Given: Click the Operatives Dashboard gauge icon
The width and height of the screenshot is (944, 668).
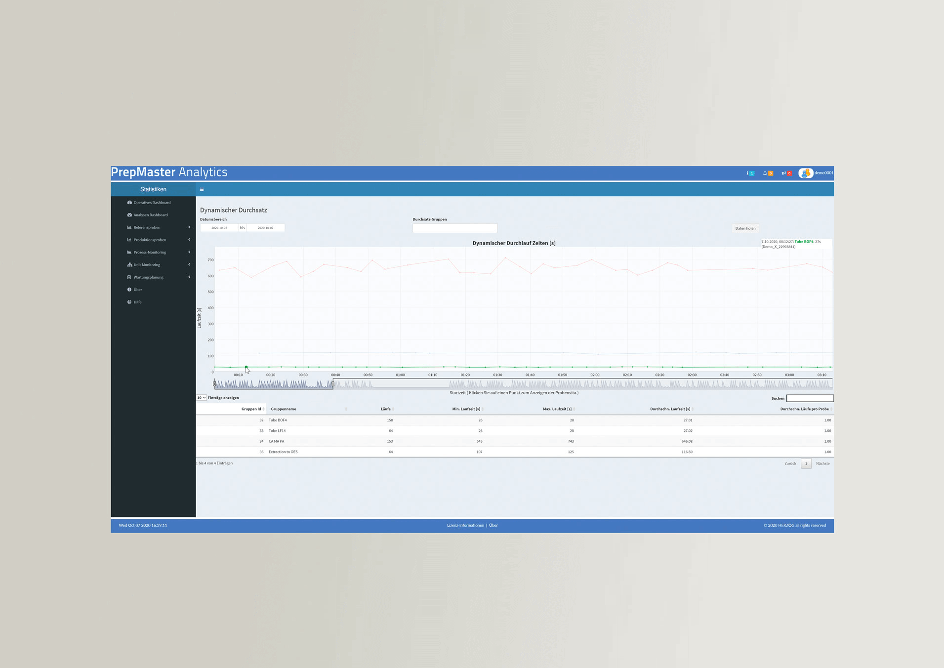Looking at the screenshot, I should 129,203.
